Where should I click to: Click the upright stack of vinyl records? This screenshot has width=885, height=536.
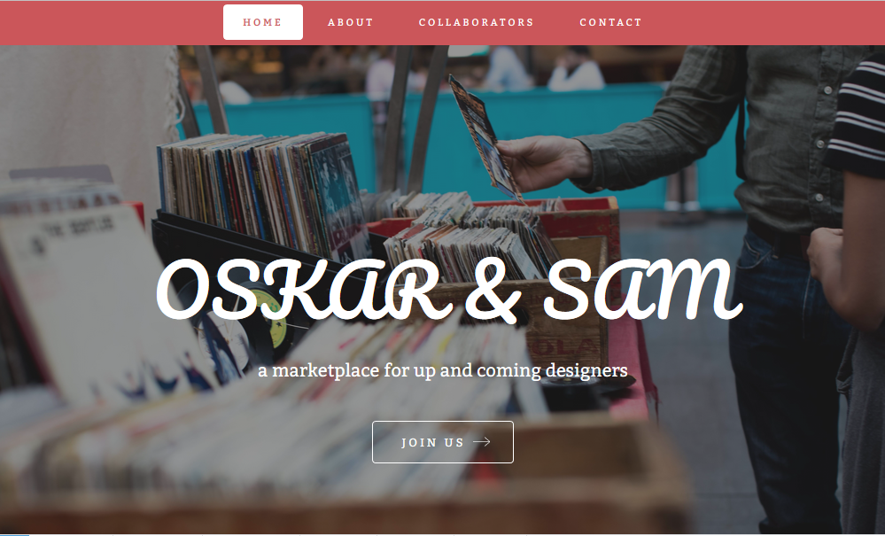pyautogui.click(x=262, y=192)
